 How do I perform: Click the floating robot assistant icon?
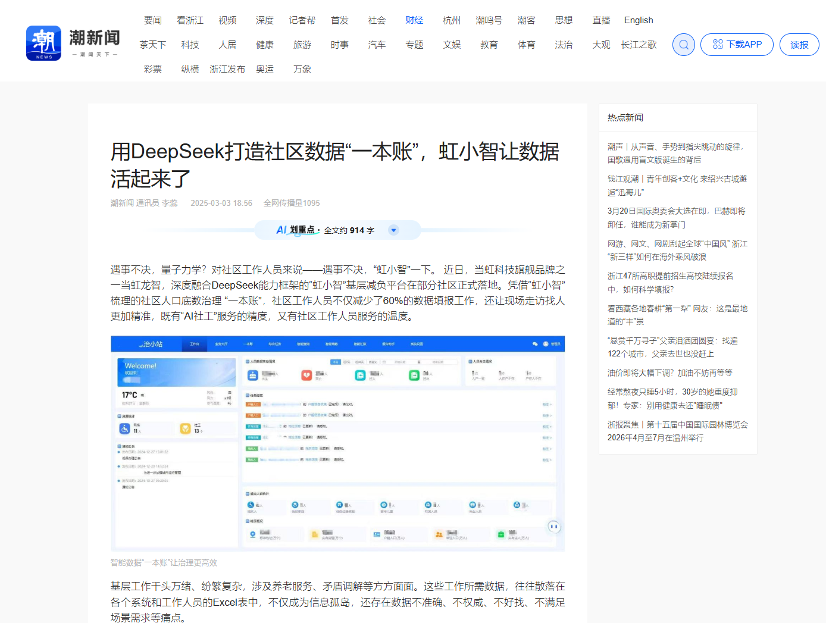(554, 526)
